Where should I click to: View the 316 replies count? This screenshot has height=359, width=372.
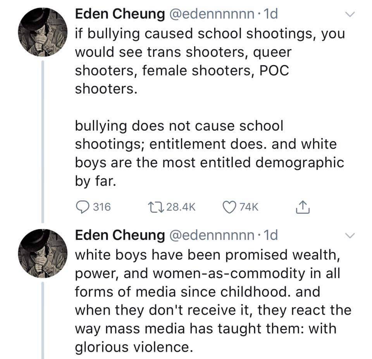[x=102, y=207]
